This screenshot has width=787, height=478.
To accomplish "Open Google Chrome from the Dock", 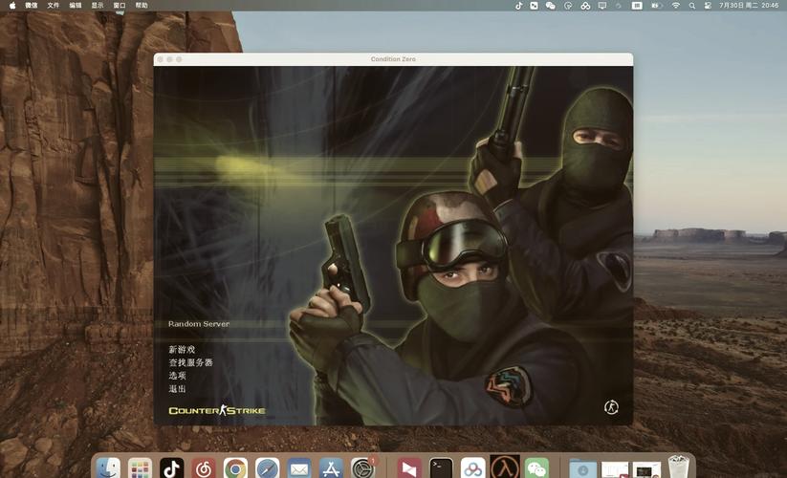I will coord(235,467).
